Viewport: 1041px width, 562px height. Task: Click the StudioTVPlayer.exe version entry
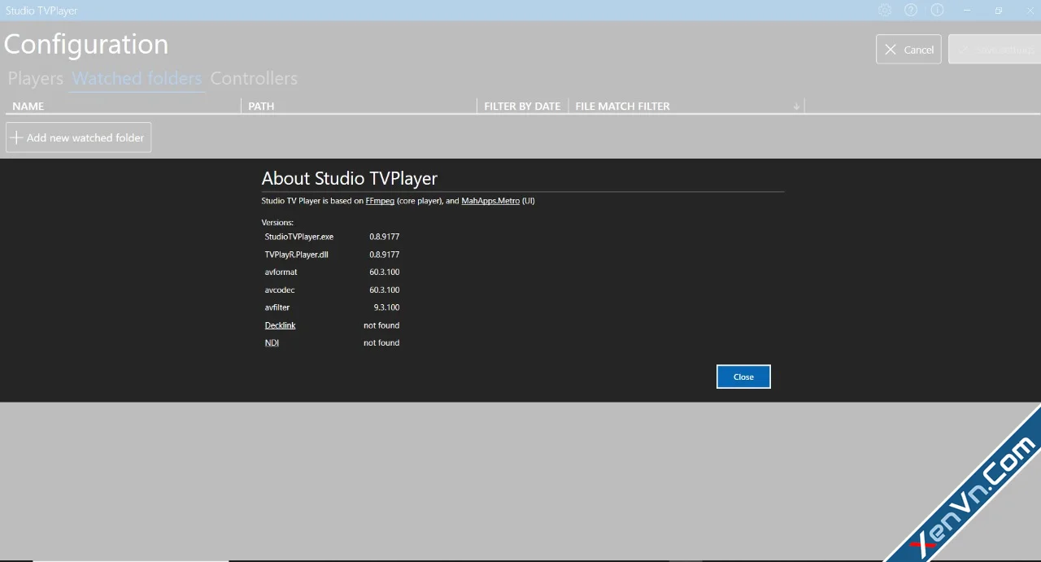[299, 237]
